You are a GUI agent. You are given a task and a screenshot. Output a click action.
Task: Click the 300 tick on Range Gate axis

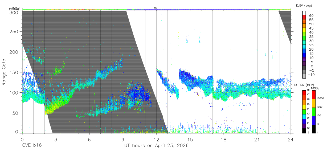[x=14, y=13]
